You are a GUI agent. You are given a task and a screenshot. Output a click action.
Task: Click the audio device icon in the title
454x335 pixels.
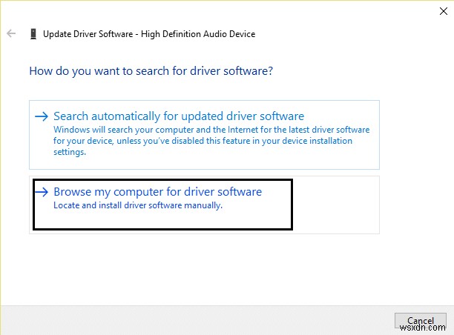(33, 34)
